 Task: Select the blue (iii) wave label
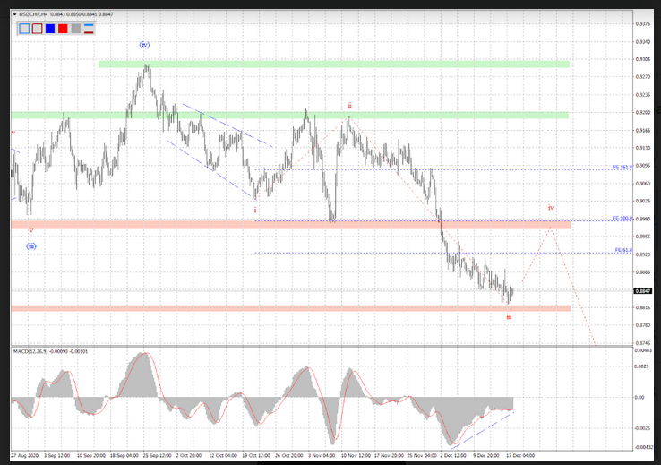tap(31, 245)
